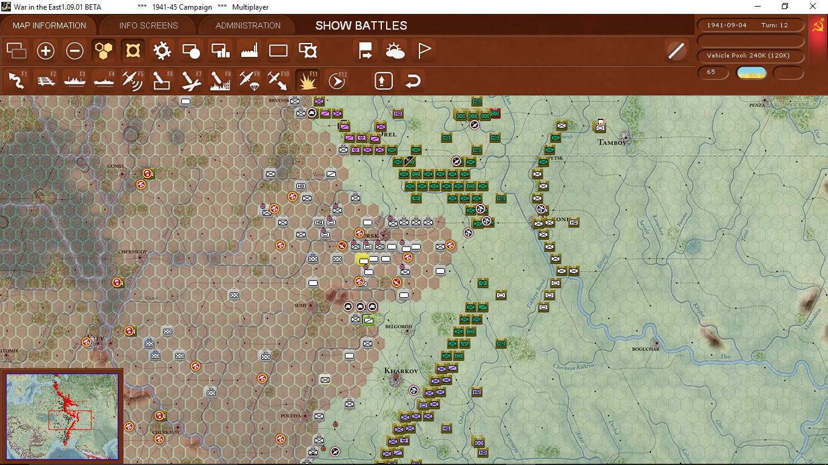Select the yellow highlighted unit counter
Image resolution: width=828 pixels, height=465 pixels.
pos(363,260)
